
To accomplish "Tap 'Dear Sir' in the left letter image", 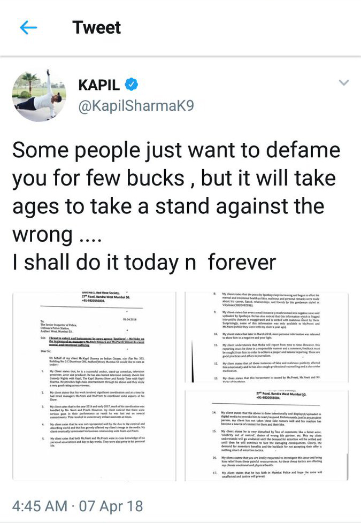I will tap(45, 351).
